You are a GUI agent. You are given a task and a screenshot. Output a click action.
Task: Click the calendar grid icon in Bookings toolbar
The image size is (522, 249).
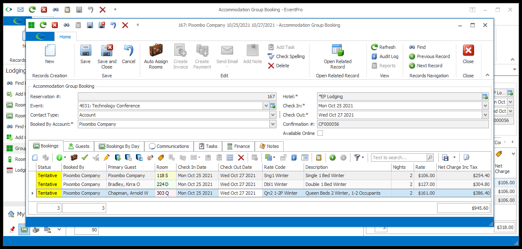[x=230, y=158]
